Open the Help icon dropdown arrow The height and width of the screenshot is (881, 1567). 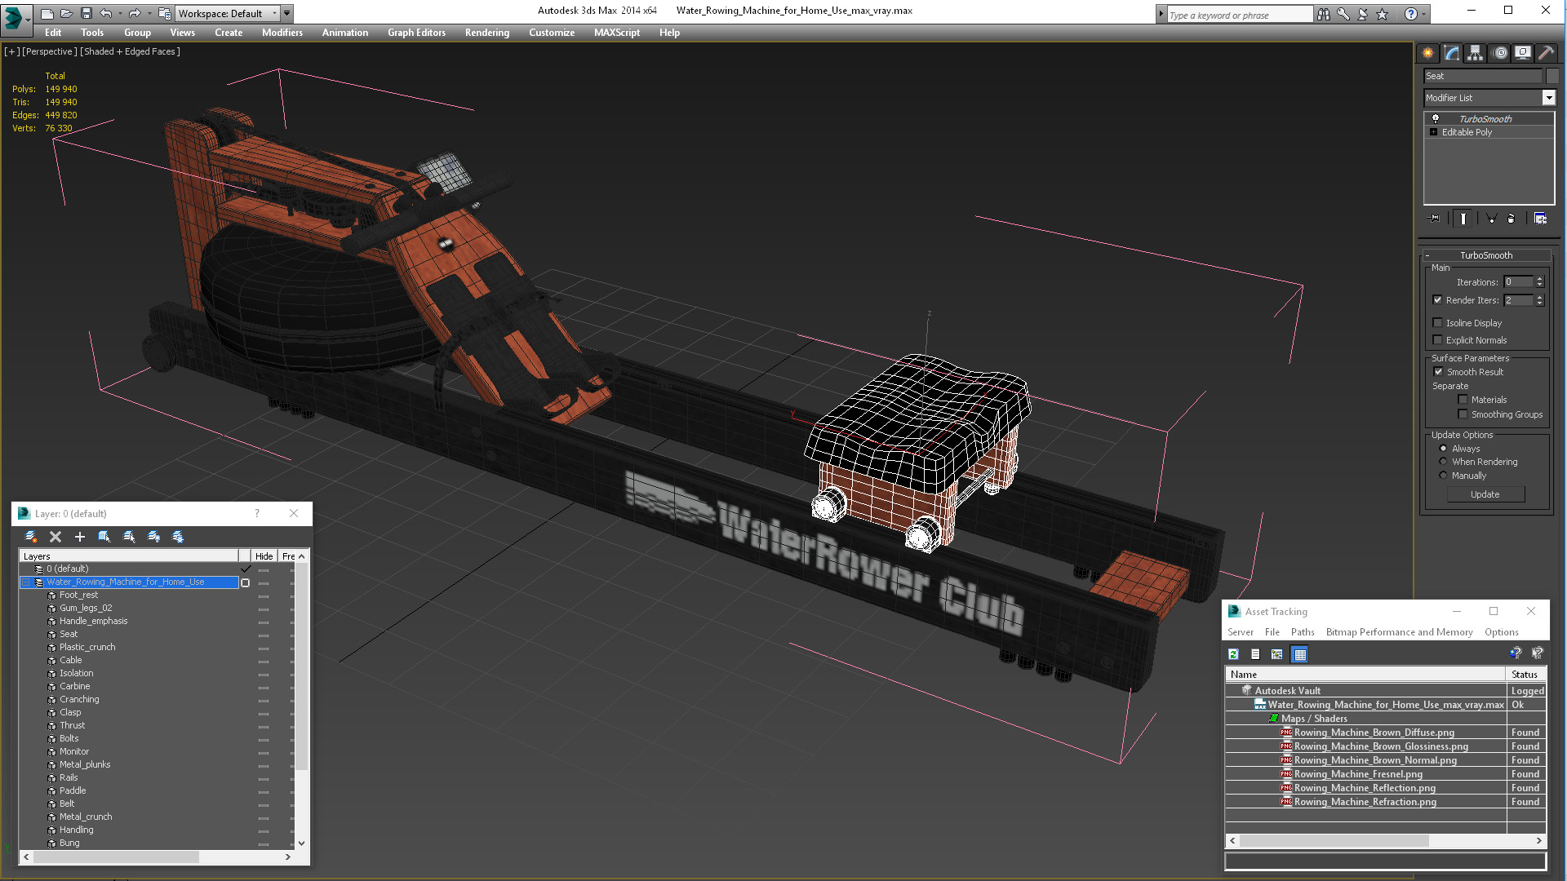(1423, 14)
